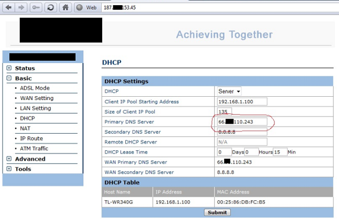Viewport: 339px width, 219px height.
Task: Click the Remote DHCP Server N/A field
Action: coord(242,142)
